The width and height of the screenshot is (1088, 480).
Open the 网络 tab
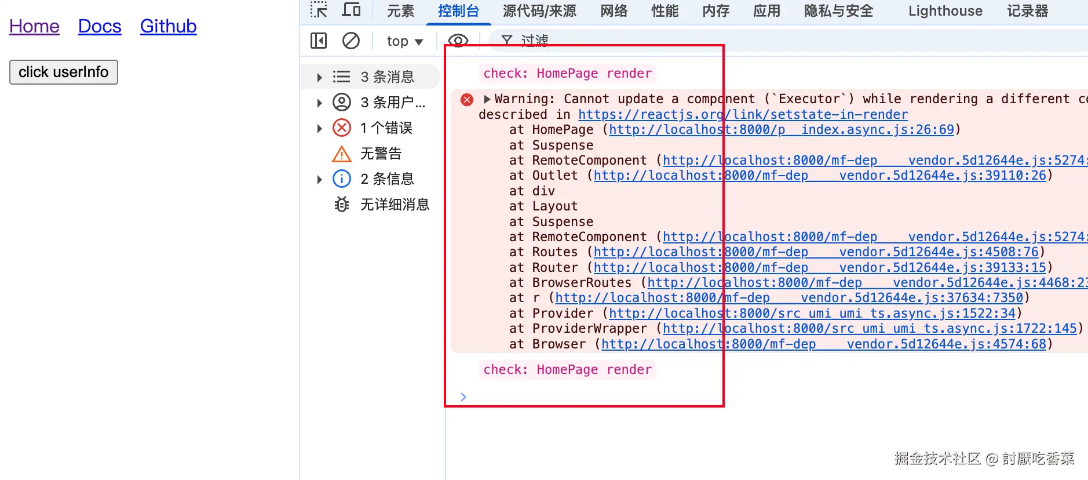[x=614, y=11]
